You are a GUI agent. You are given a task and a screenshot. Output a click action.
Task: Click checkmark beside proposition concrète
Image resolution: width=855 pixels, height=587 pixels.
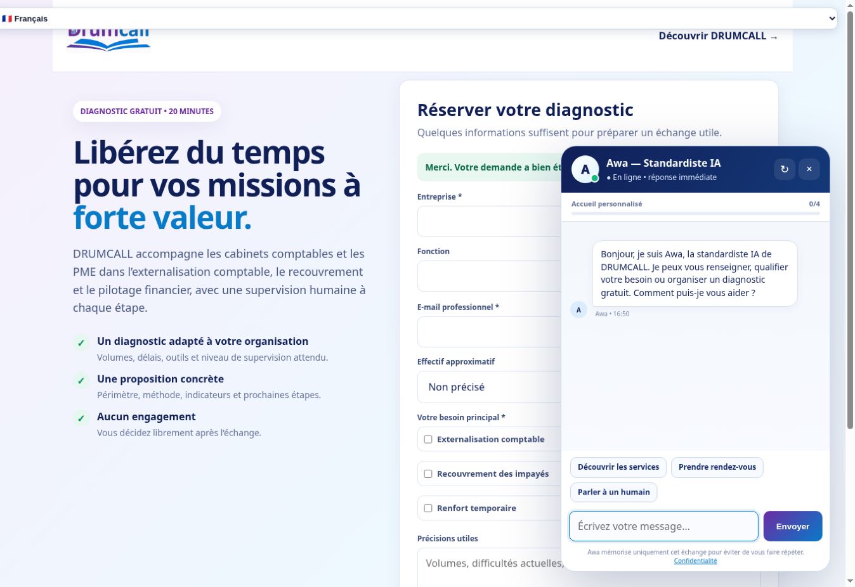coord(81,380)
